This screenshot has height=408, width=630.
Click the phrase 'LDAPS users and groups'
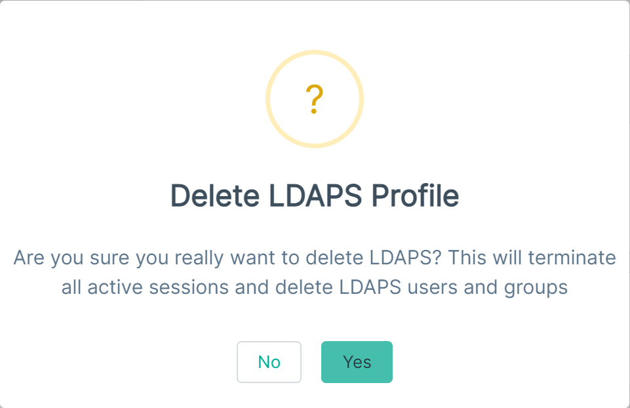pyautogui.click(x=454, y=287)
